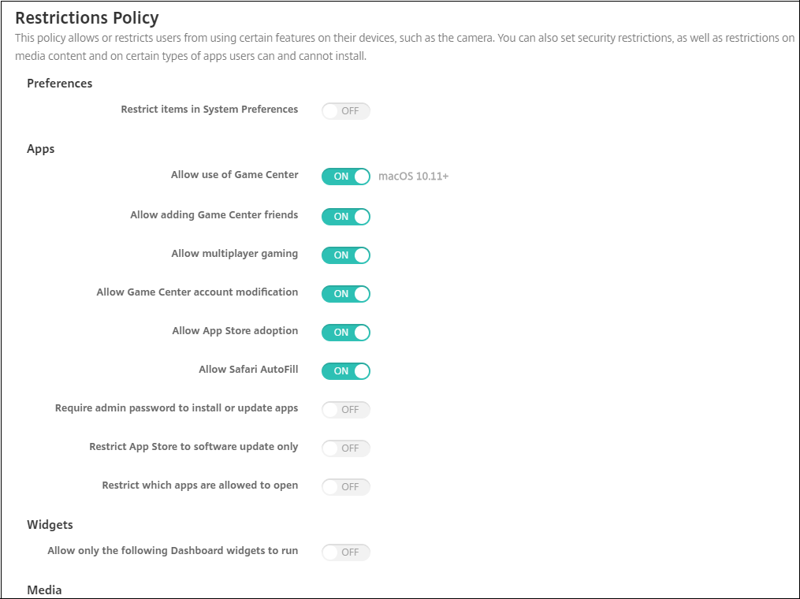Screen dimensions: 800x599
Task: Click the Widgets section heading
Action: coord(50,525)
